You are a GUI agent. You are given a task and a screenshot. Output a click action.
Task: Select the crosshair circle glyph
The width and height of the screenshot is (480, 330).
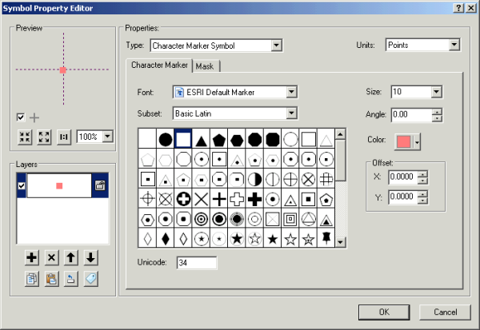[x=147, y=200]
